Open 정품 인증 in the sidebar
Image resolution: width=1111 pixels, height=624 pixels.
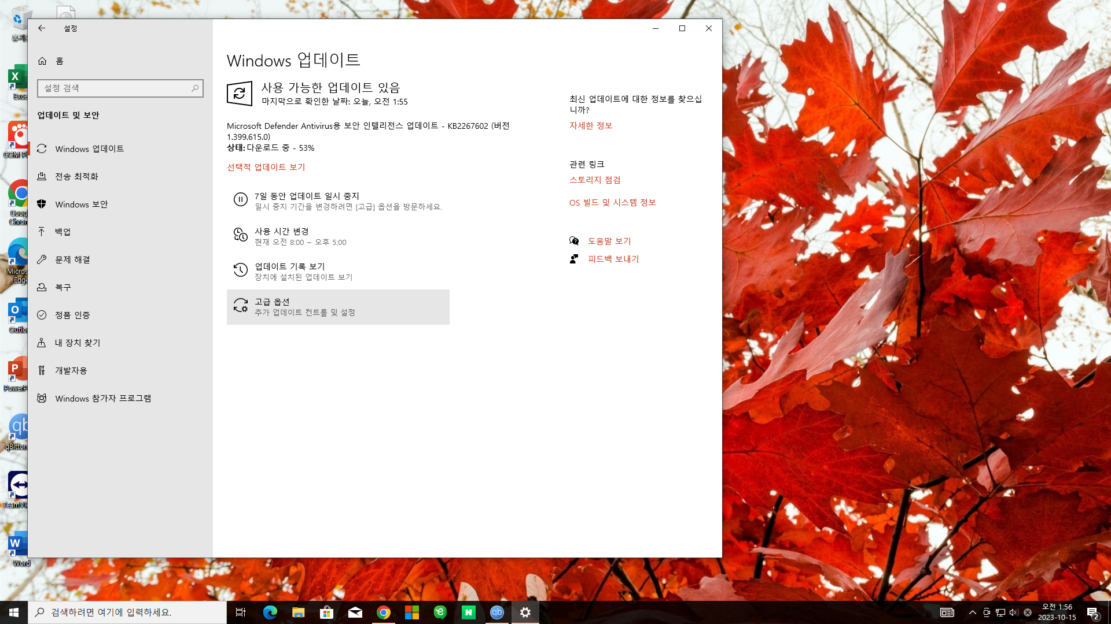click(x=120, y=315)
